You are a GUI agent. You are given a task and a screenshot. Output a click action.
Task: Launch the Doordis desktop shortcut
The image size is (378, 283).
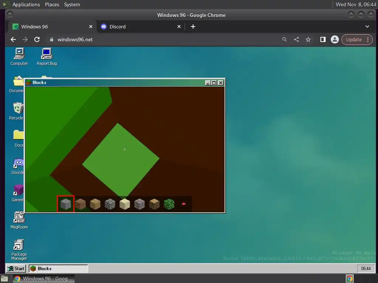click(x=18, y=166)
